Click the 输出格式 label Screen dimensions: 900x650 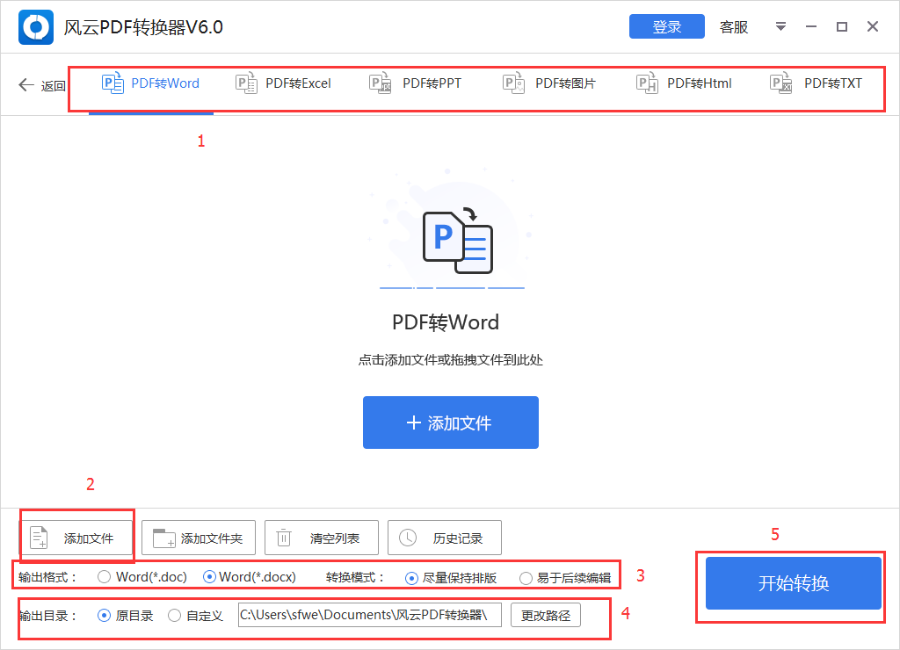[x=47, y=577]
